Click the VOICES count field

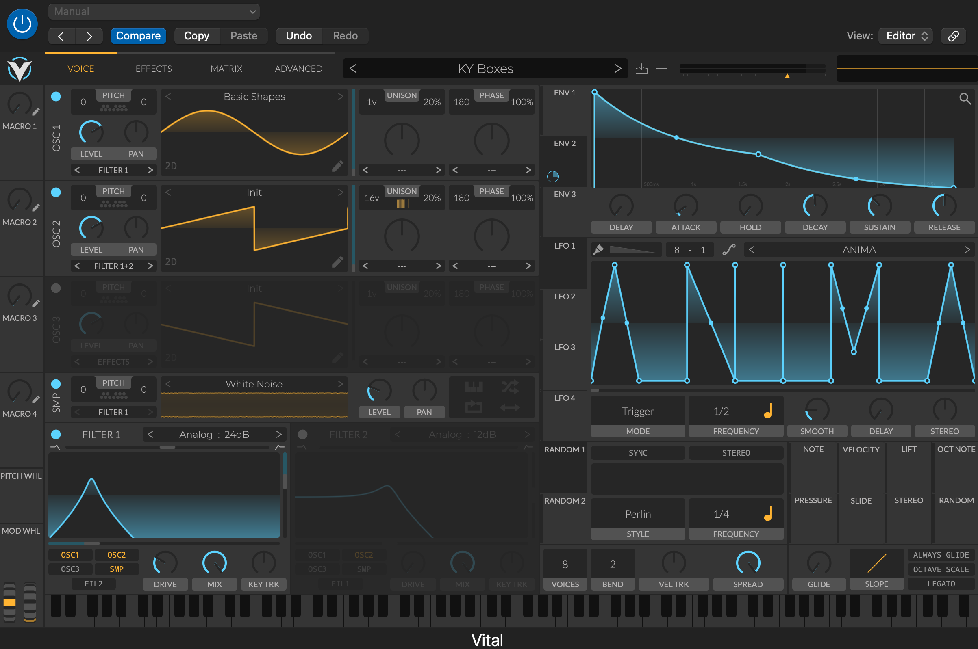pyautogui.click(x=565, y=564)
